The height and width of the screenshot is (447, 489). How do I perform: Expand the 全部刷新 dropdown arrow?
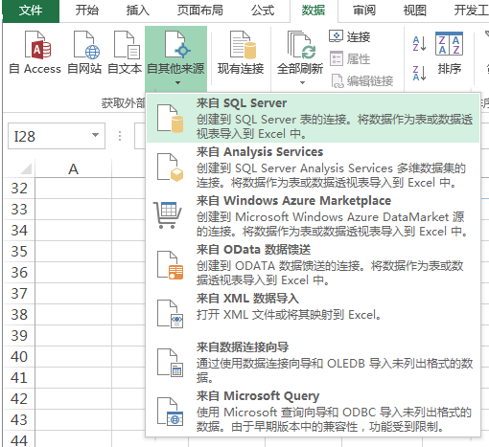[302, 83]
